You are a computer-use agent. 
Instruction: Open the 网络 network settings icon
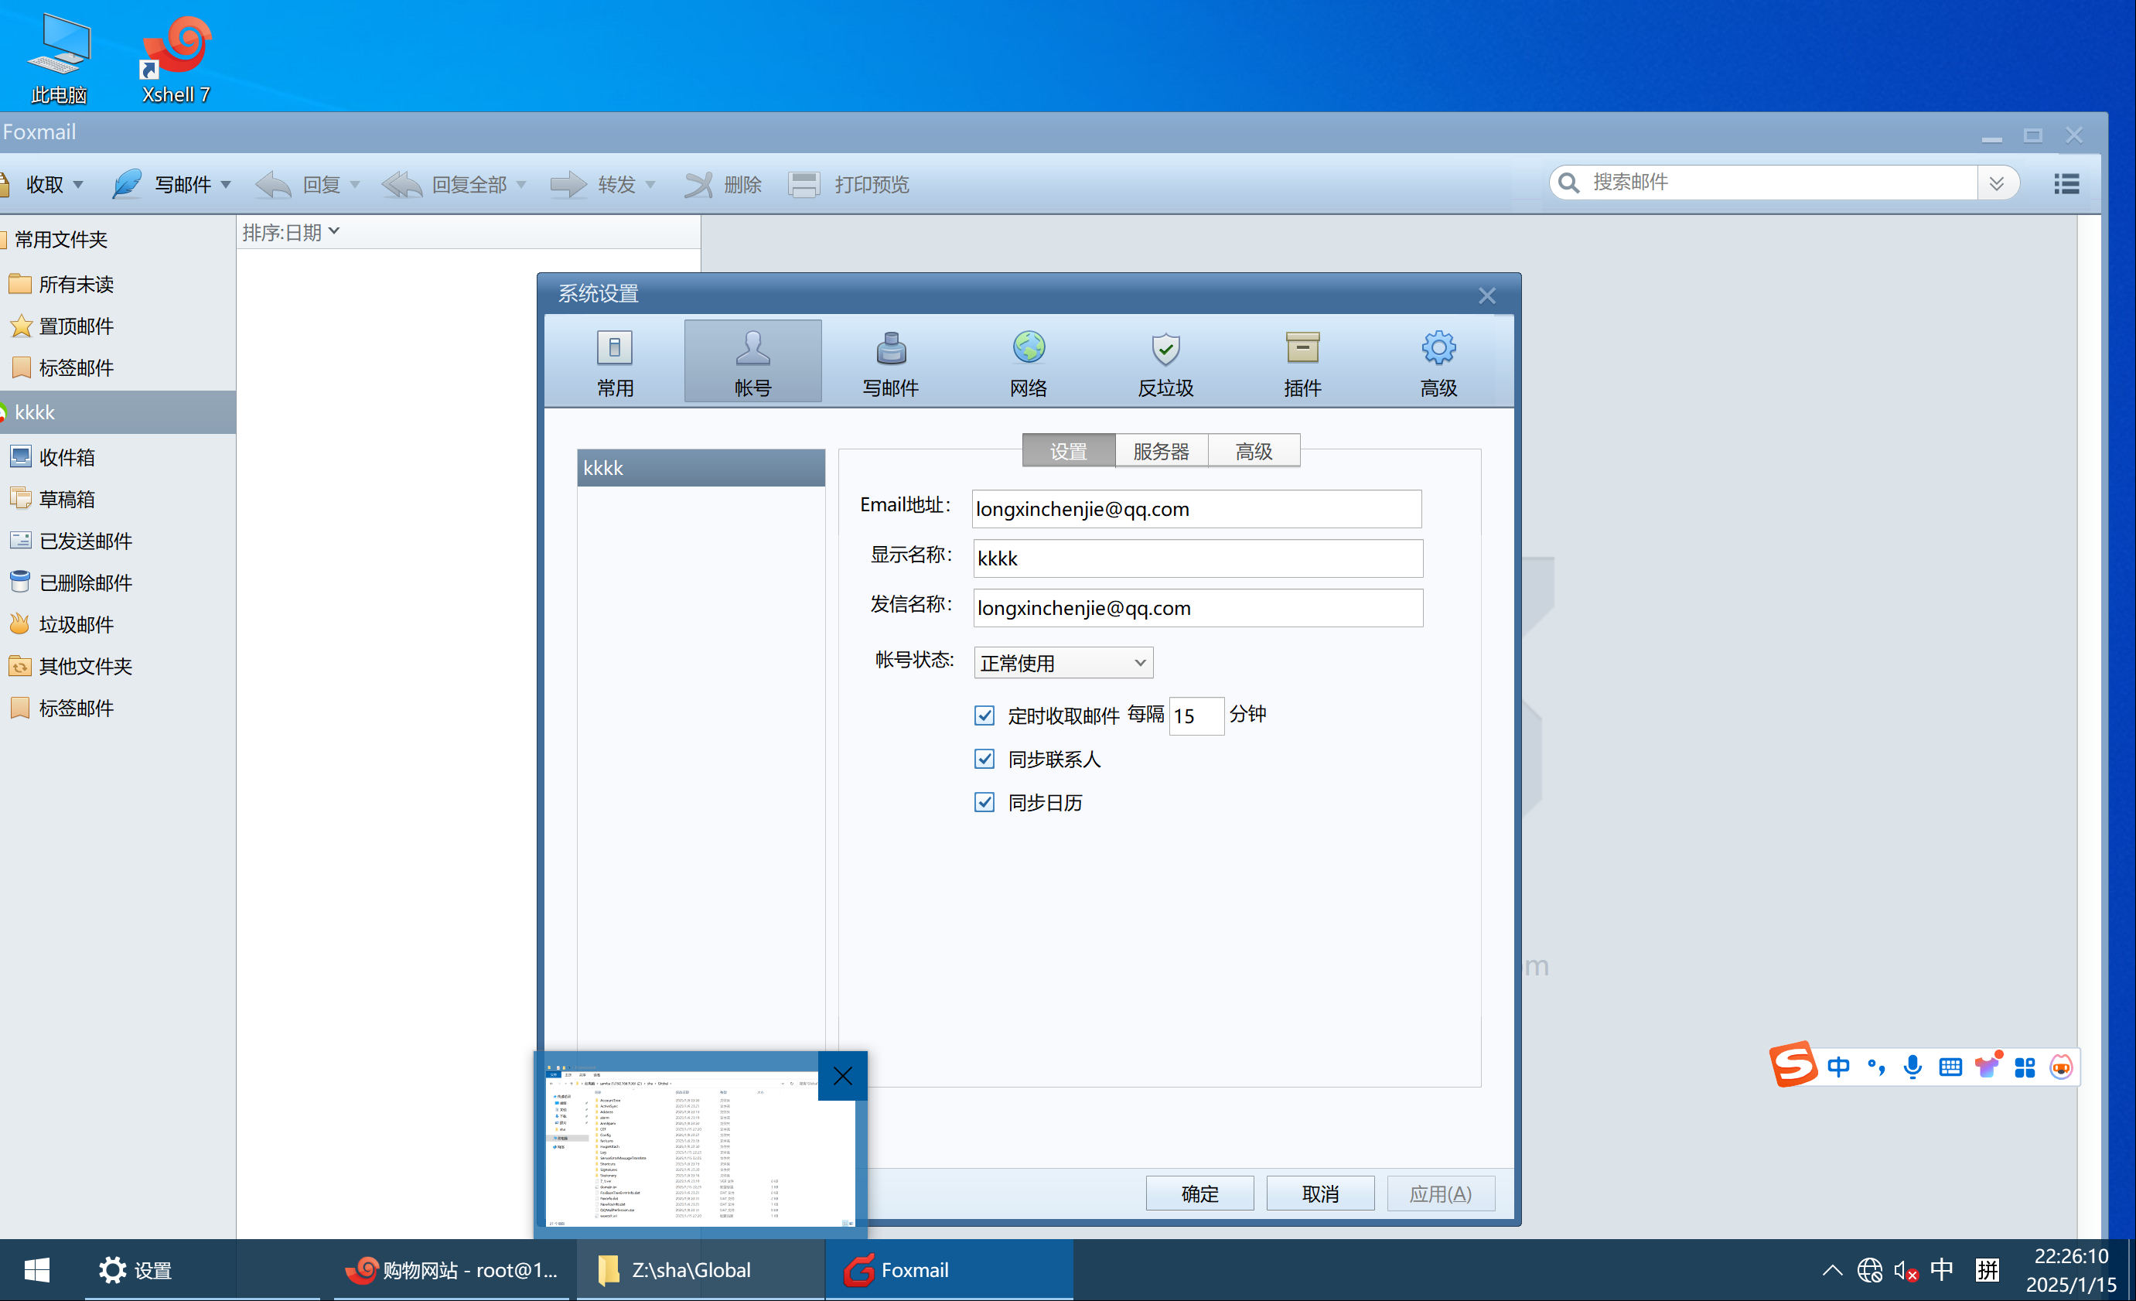pyautogui.click(x=1028, y=348)
